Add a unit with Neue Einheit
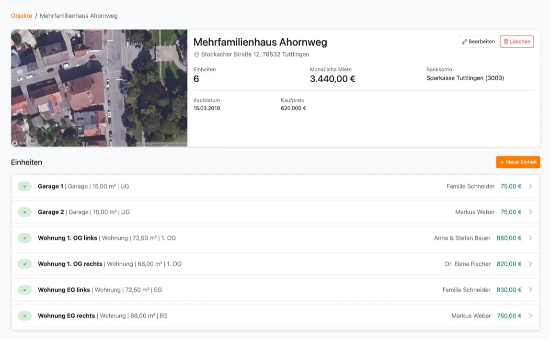550x339 pixels. tap(518, 162)
